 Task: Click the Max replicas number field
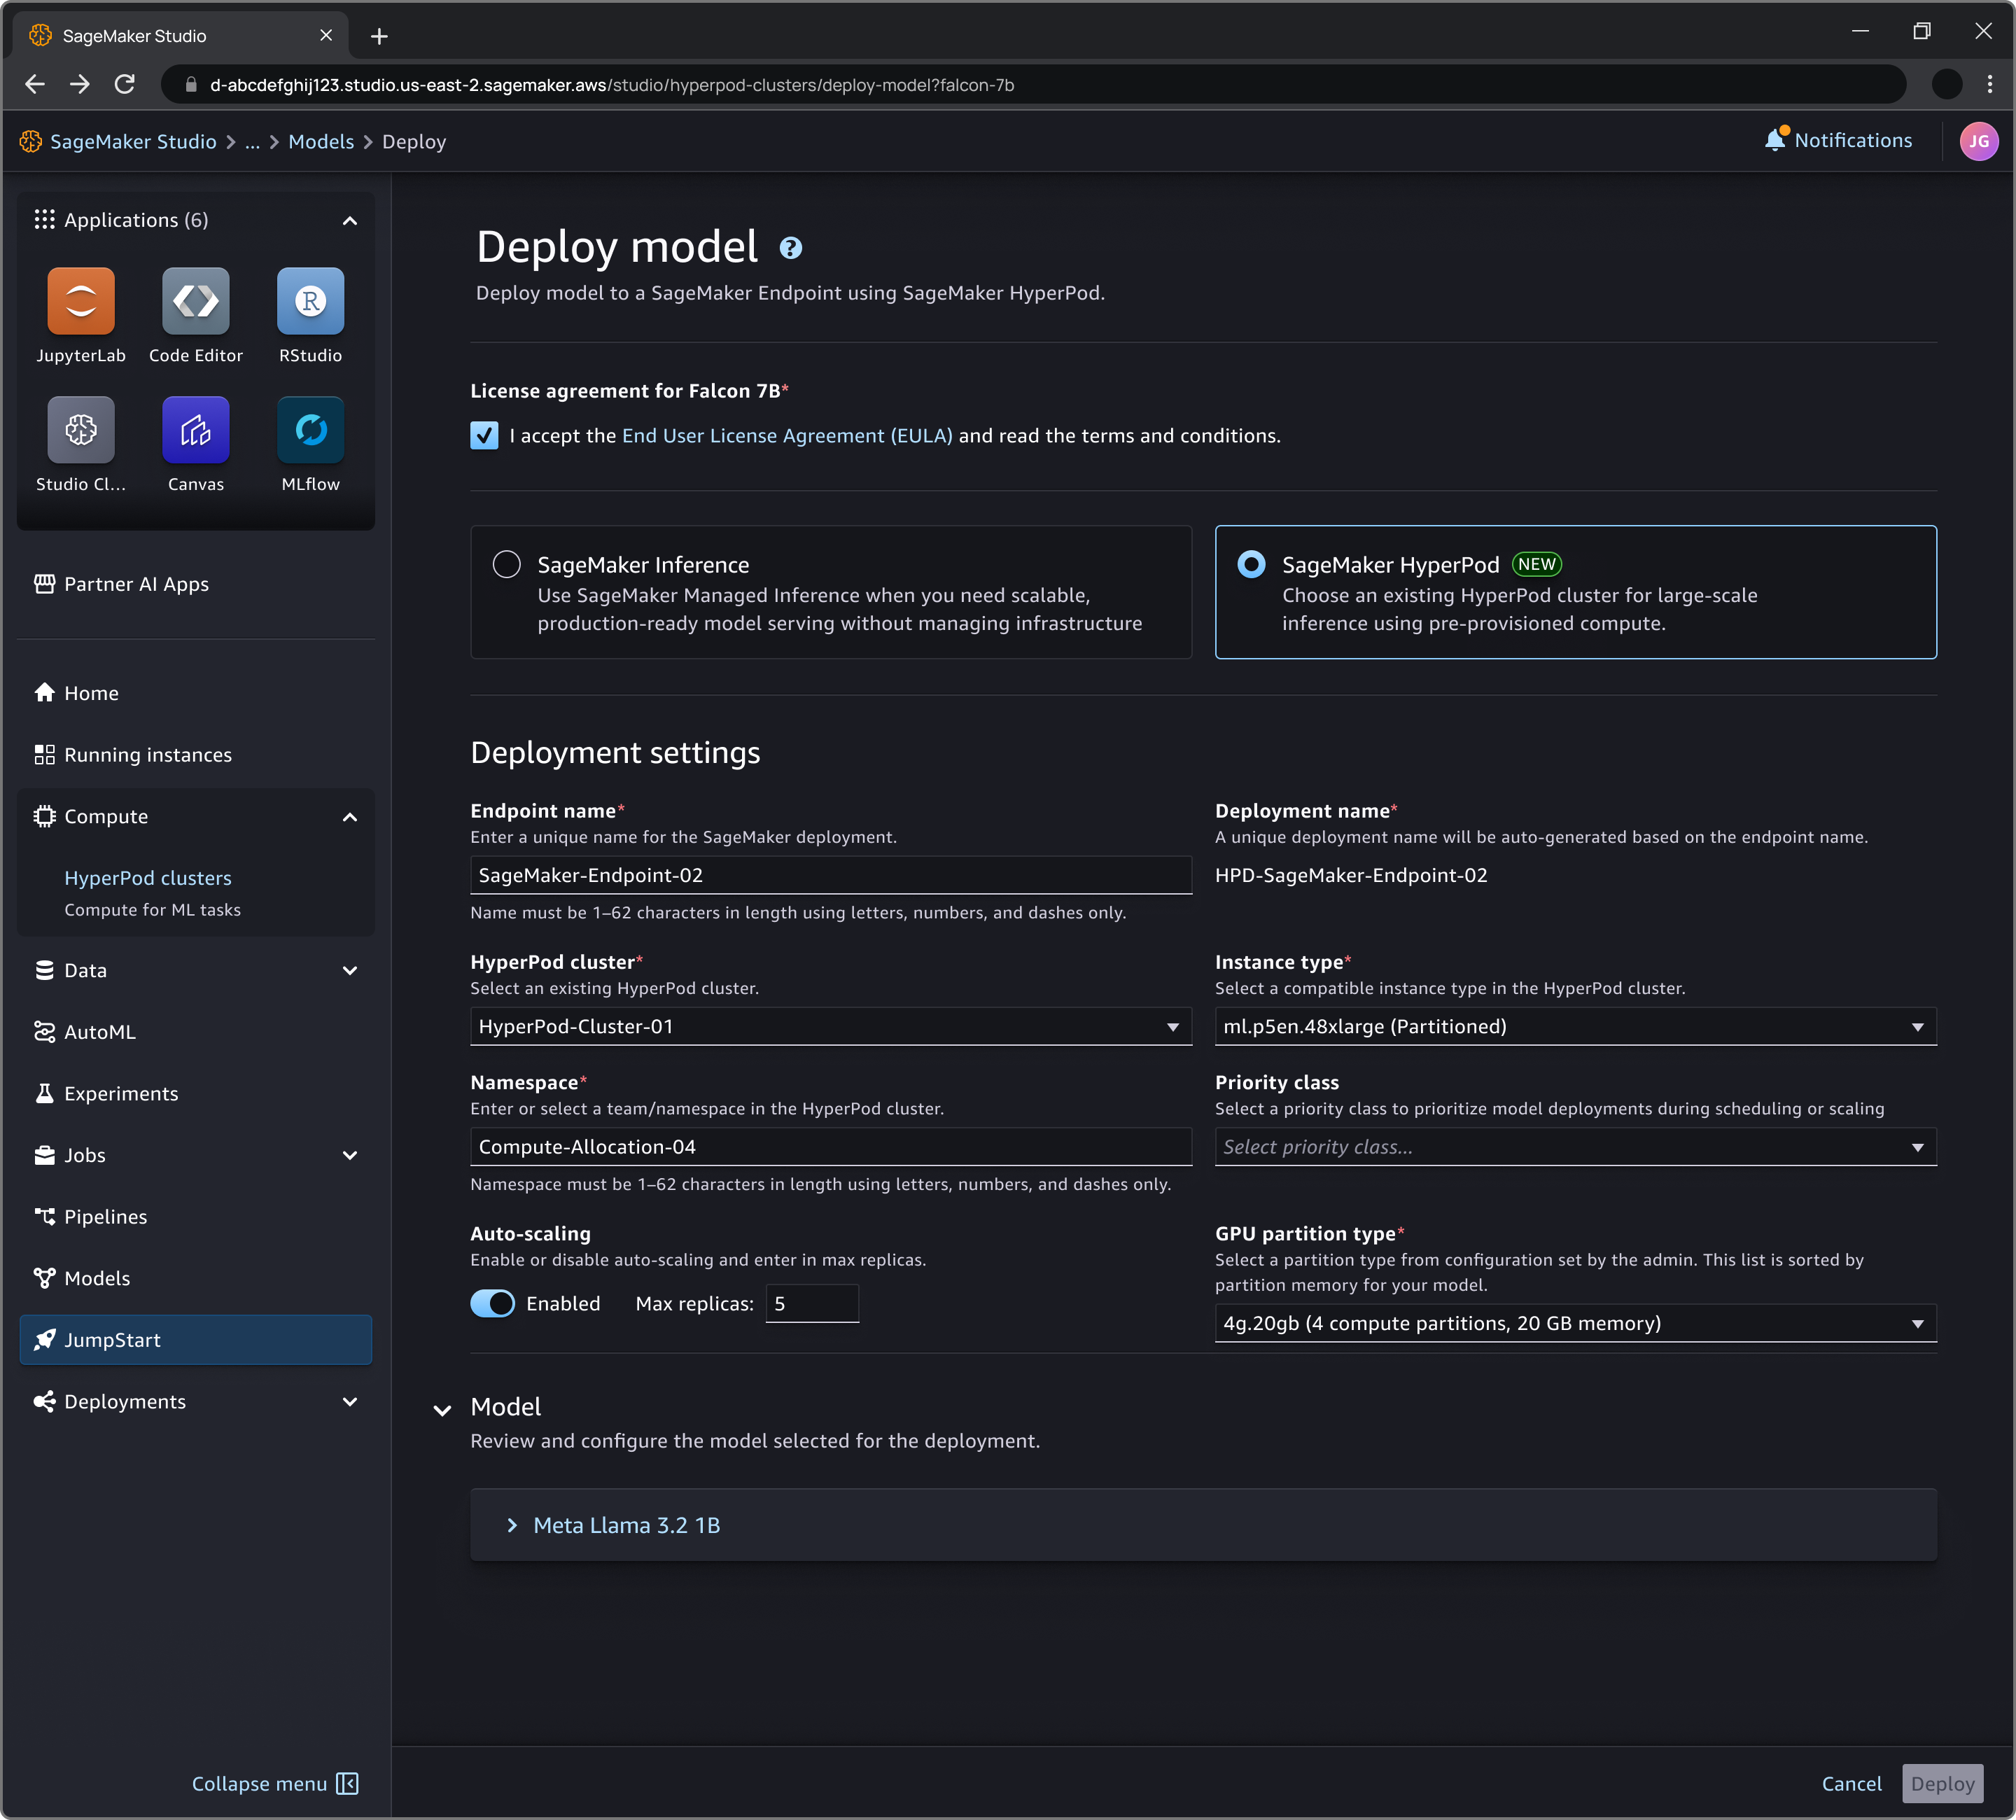tap(811, 1303)
